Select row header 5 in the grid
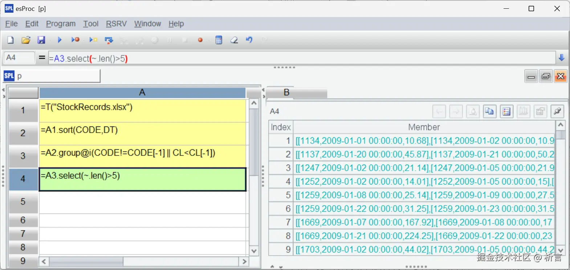The image size is (570, 270). point(23,202)
